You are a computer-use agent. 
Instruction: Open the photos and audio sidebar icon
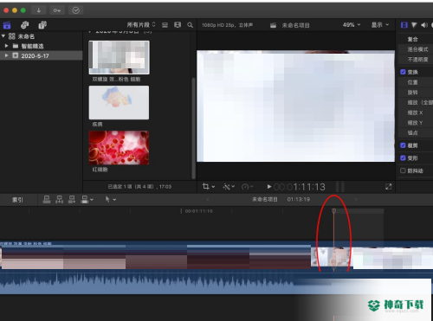[25, 25]
